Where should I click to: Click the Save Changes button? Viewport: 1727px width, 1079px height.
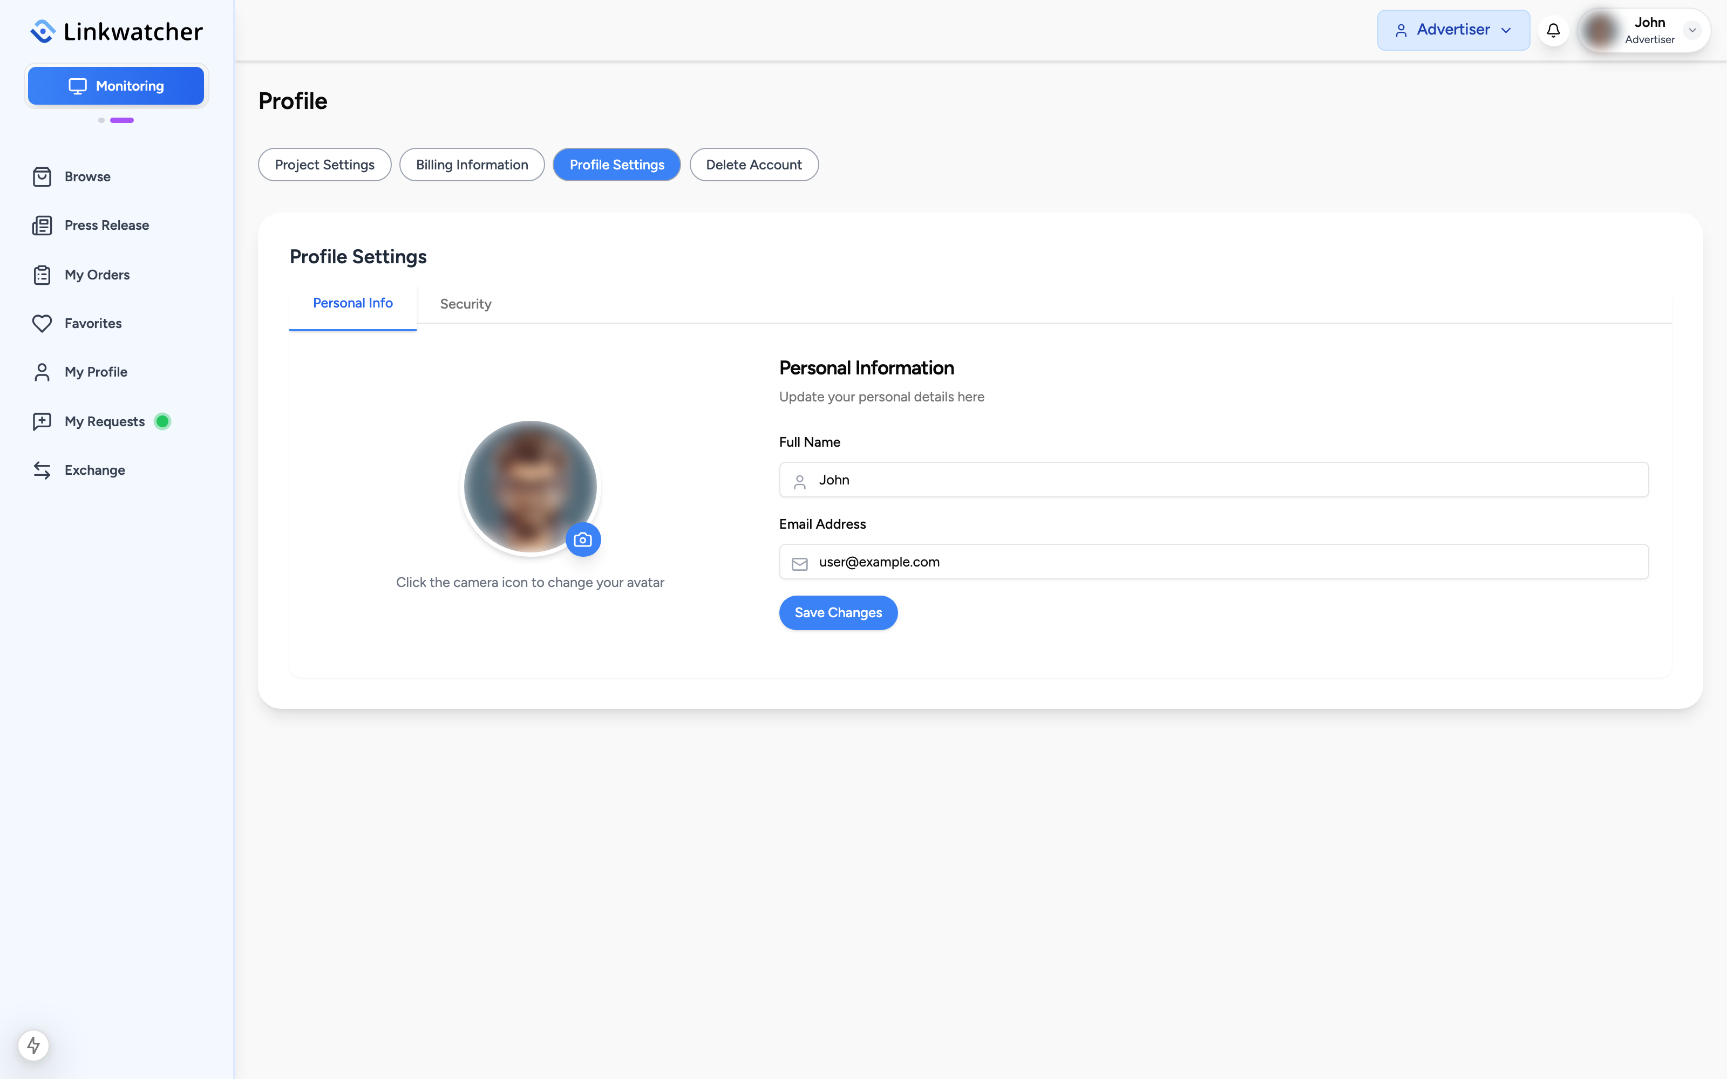(838, 613)
